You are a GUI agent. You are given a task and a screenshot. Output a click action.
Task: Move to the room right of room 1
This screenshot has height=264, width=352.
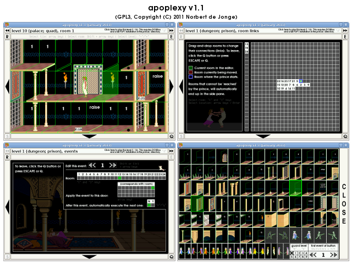[171, 86]
